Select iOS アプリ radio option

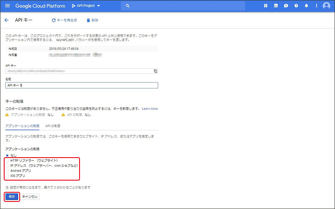7,176
